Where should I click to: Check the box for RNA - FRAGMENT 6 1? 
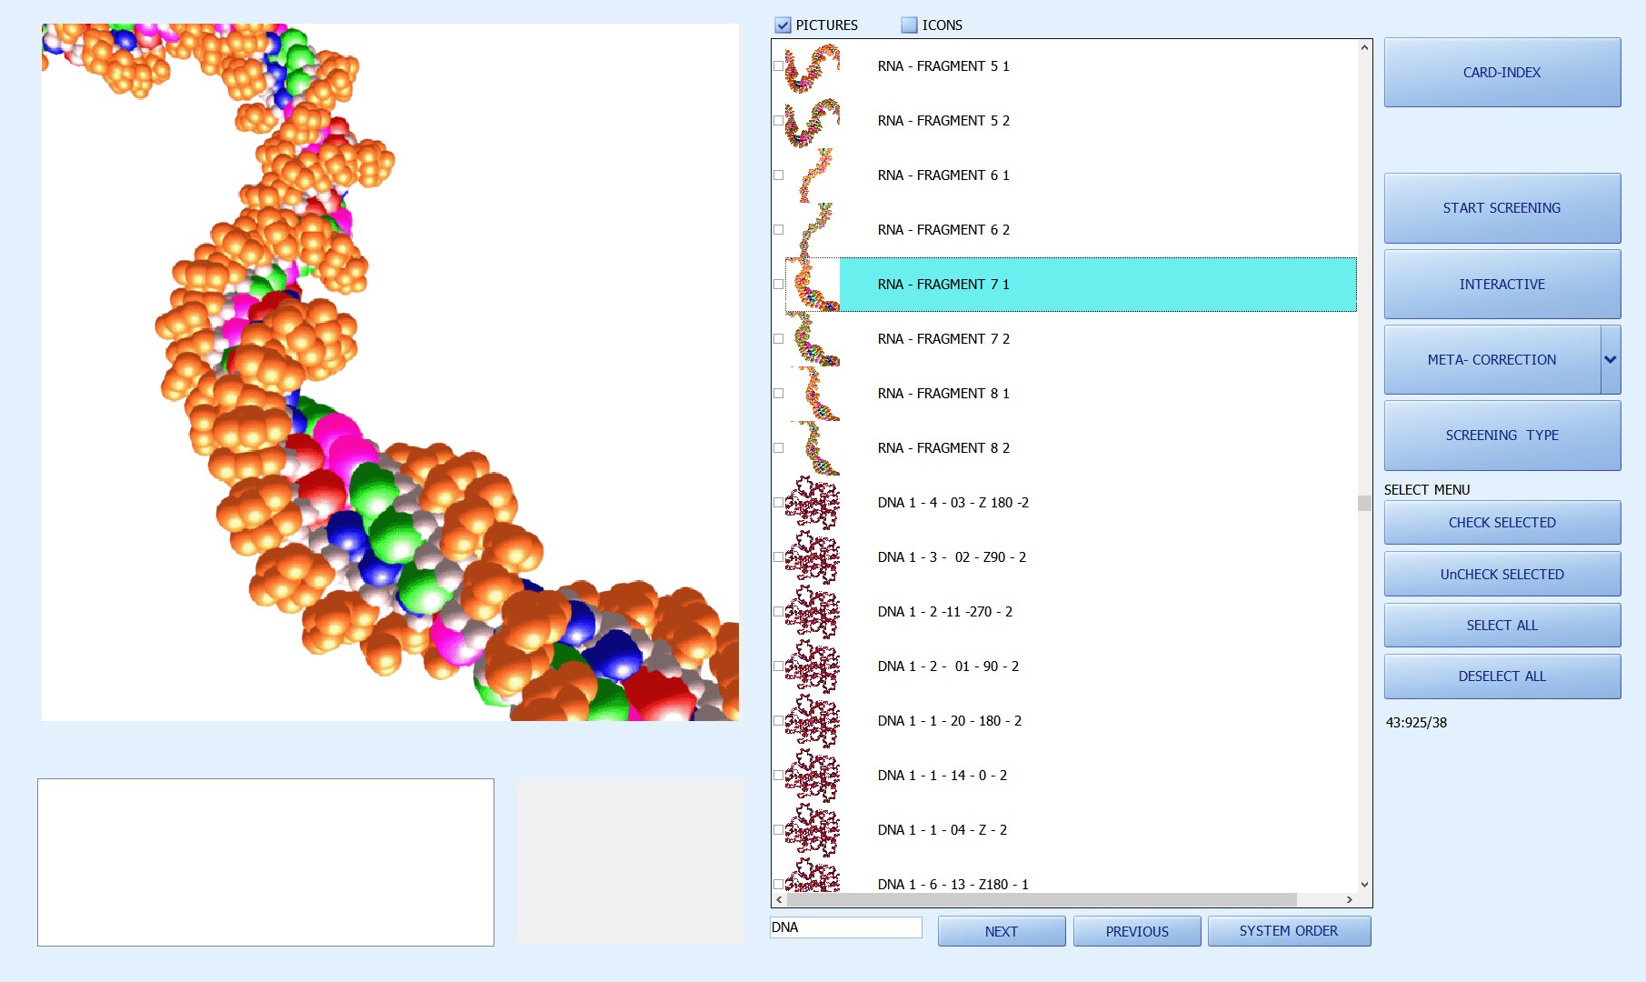click(x=778, y=175)
